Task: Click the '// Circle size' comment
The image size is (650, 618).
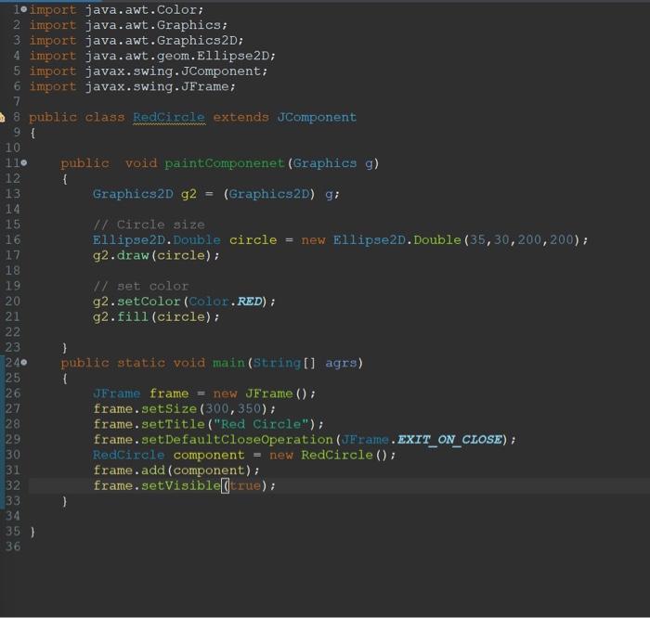Action: [149, 225]
